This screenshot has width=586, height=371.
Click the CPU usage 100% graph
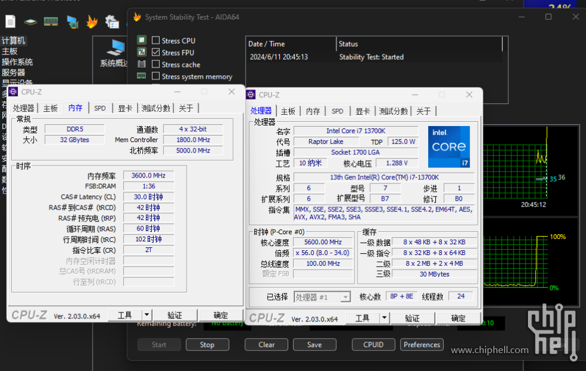tap(515, 262)
